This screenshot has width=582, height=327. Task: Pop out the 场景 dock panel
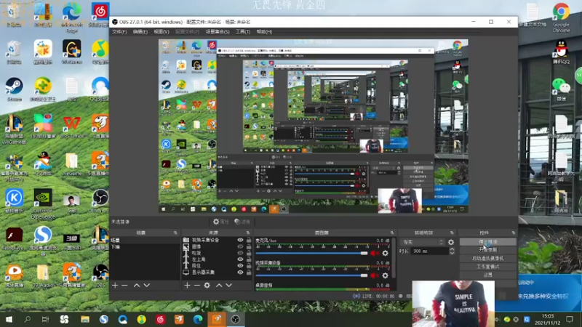pyautogui.click(x=175, y=233)
